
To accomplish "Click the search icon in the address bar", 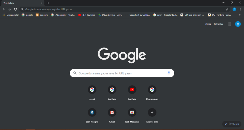I will tap(23, 9).
